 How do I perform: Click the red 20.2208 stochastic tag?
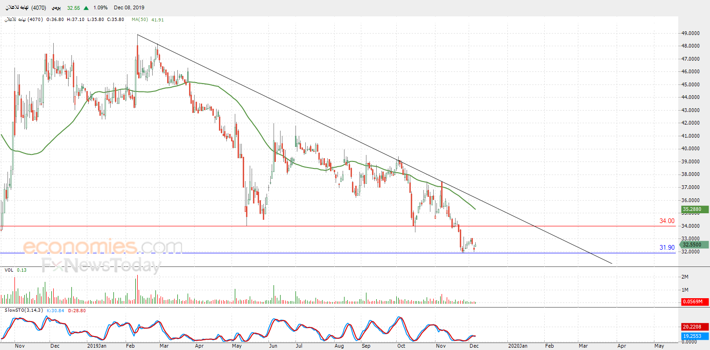(695, 327)
